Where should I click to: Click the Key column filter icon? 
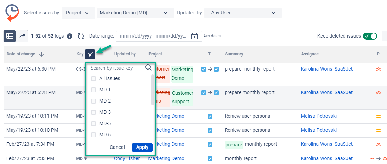click(x=90, y=54)
